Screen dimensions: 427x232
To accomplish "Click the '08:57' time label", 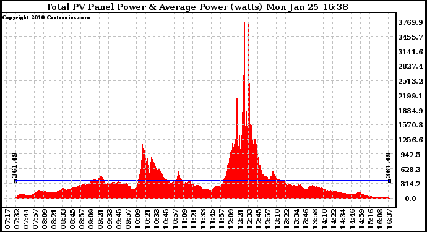I will coord(82,219).
